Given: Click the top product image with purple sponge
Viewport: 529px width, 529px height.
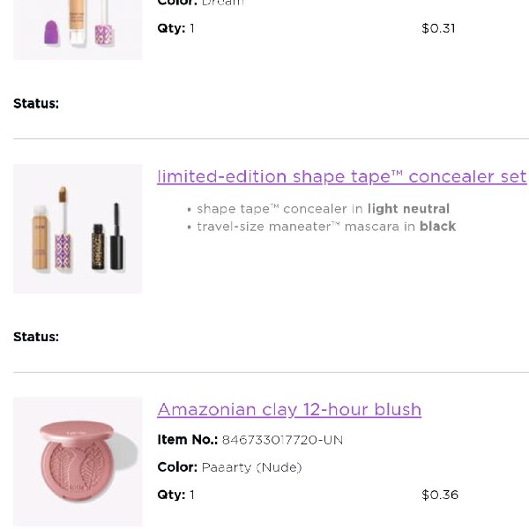Looking at the screenshot, I should pos(78,30).
